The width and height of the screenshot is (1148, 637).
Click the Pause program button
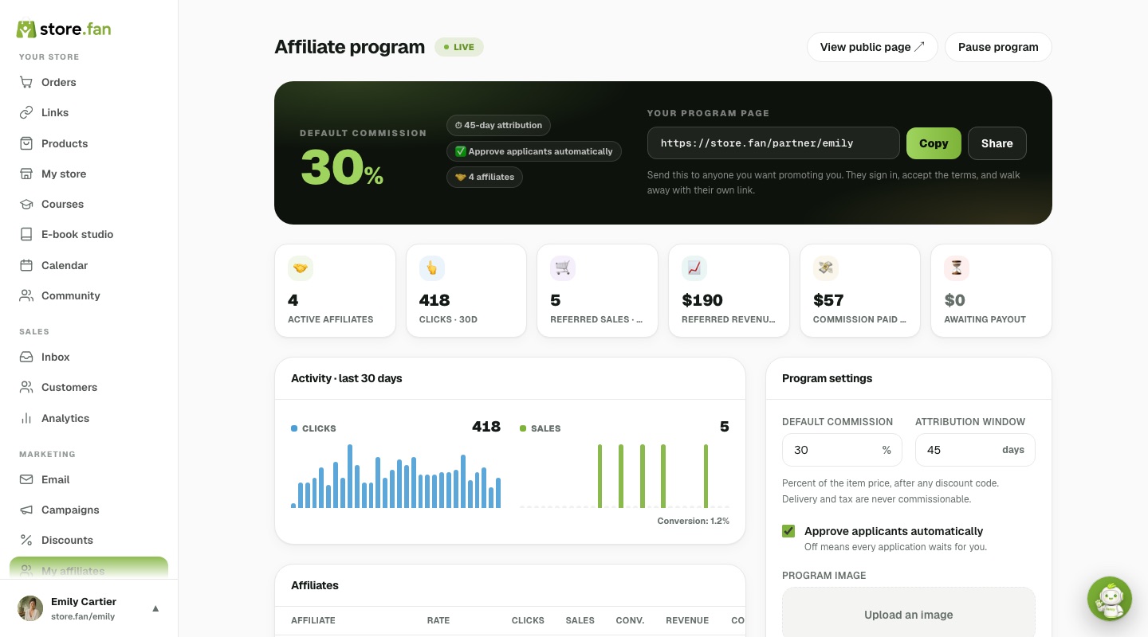pyautogui.click(x=998, y=47)
